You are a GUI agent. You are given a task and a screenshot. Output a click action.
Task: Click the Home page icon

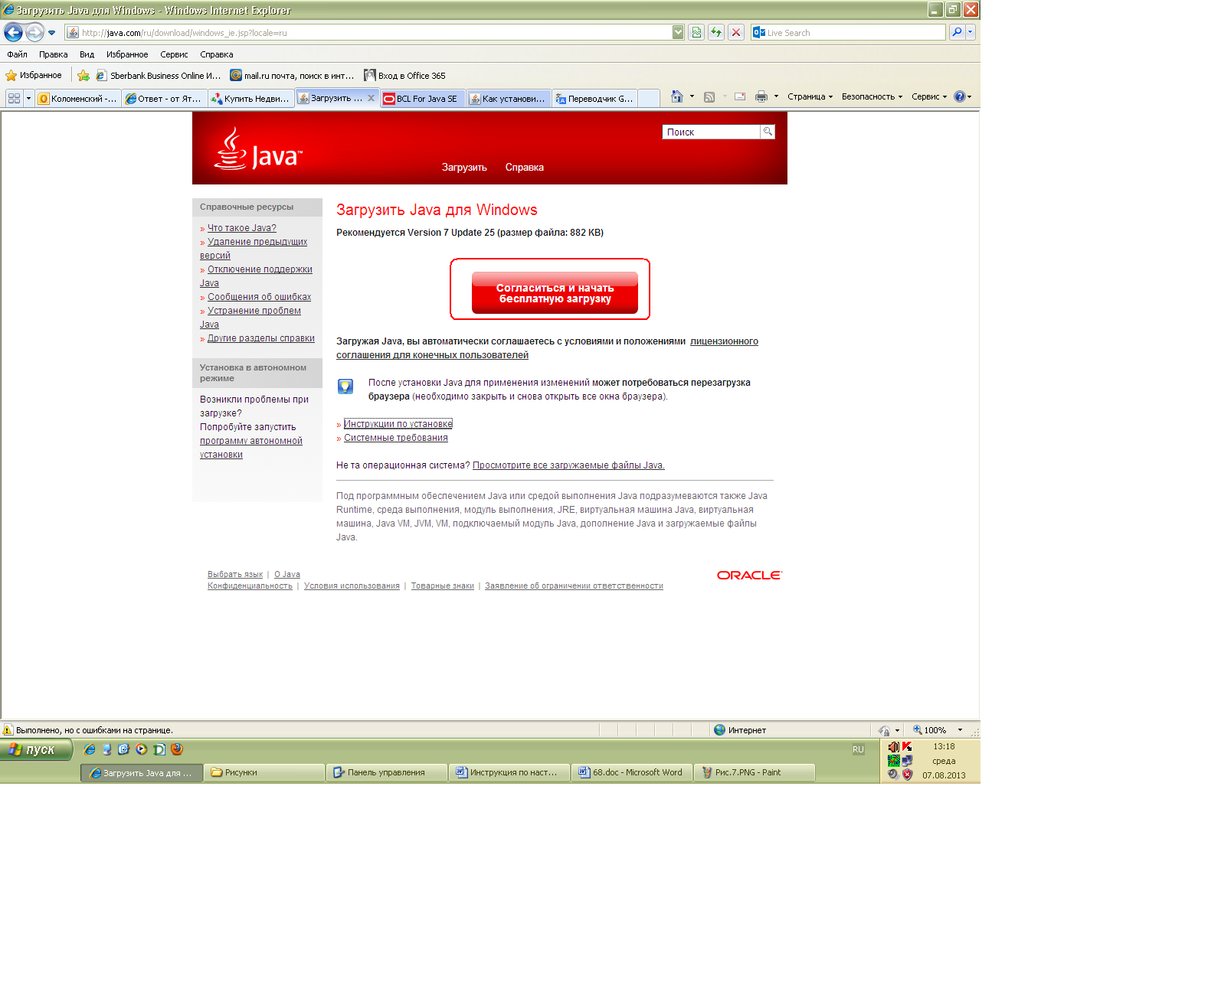click(676, 96)
